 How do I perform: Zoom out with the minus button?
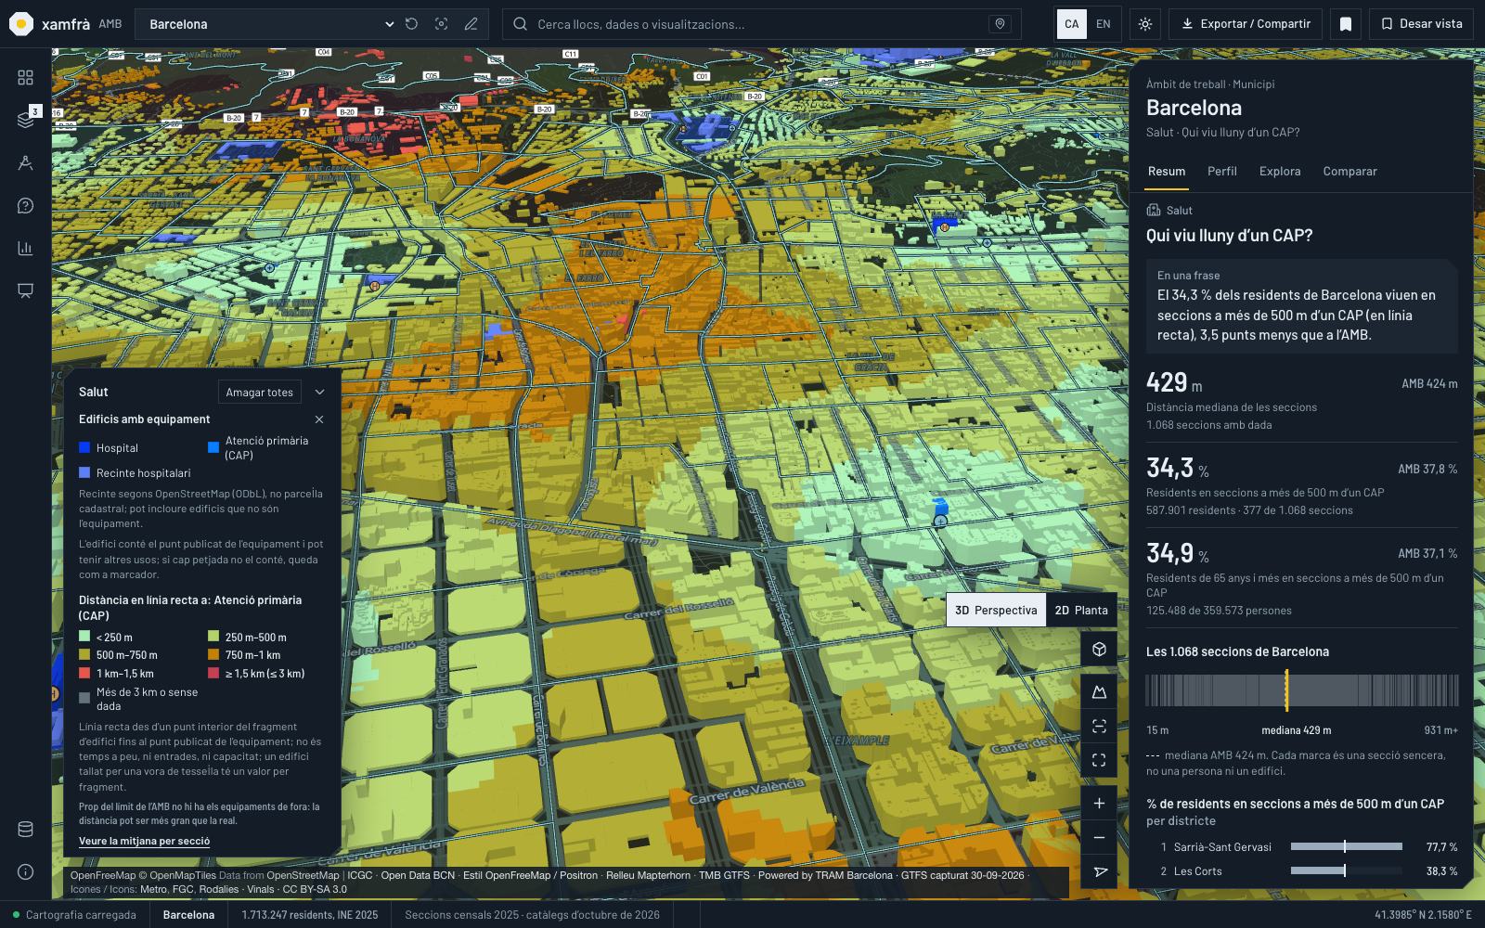coord(1099,837)
